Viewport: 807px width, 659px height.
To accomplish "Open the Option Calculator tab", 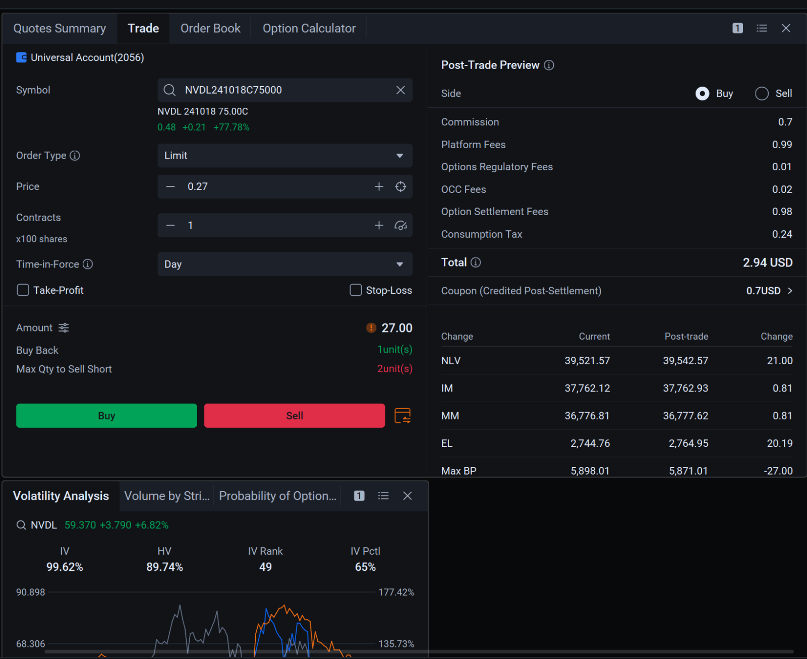I will pos(309,28).
